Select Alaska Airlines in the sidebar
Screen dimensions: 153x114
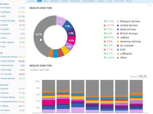[x=8, y=78]
